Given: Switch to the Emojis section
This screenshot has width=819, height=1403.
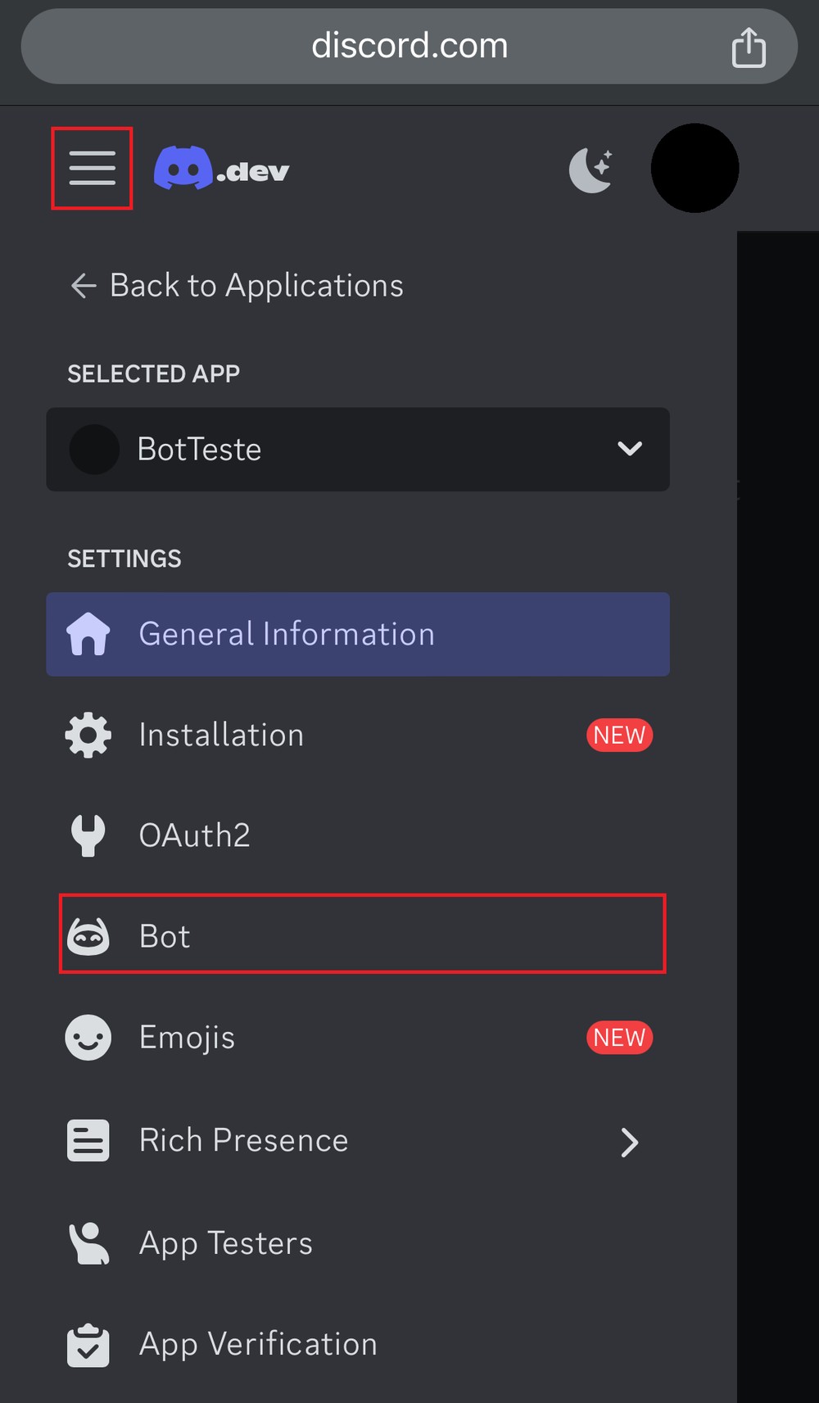Looking at the screenshot, I should click(186, 1037).
